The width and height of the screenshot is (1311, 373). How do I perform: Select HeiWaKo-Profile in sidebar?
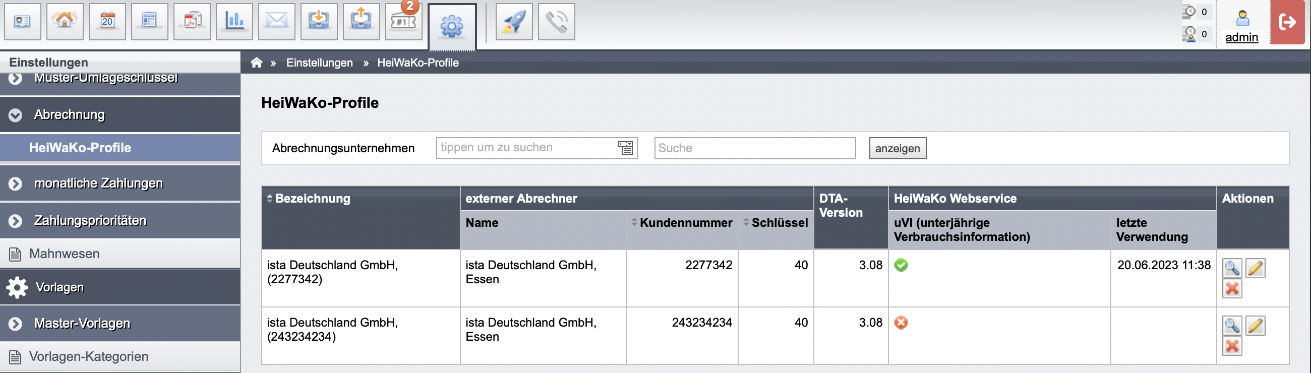point(120,148)
